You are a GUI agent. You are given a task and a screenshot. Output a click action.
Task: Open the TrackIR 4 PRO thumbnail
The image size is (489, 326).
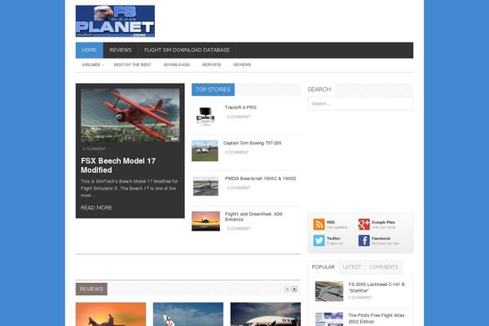pyautogui.click(x=205, y=116)
